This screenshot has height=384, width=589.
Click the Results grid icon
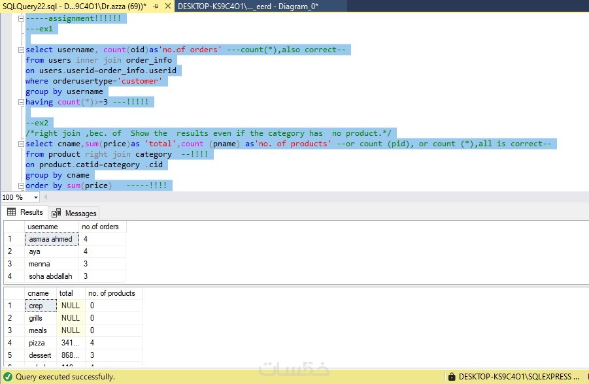pyautogui.click(x=11, y=212)
